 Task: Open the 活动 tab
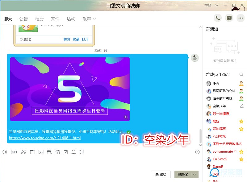tap(71, 19)
